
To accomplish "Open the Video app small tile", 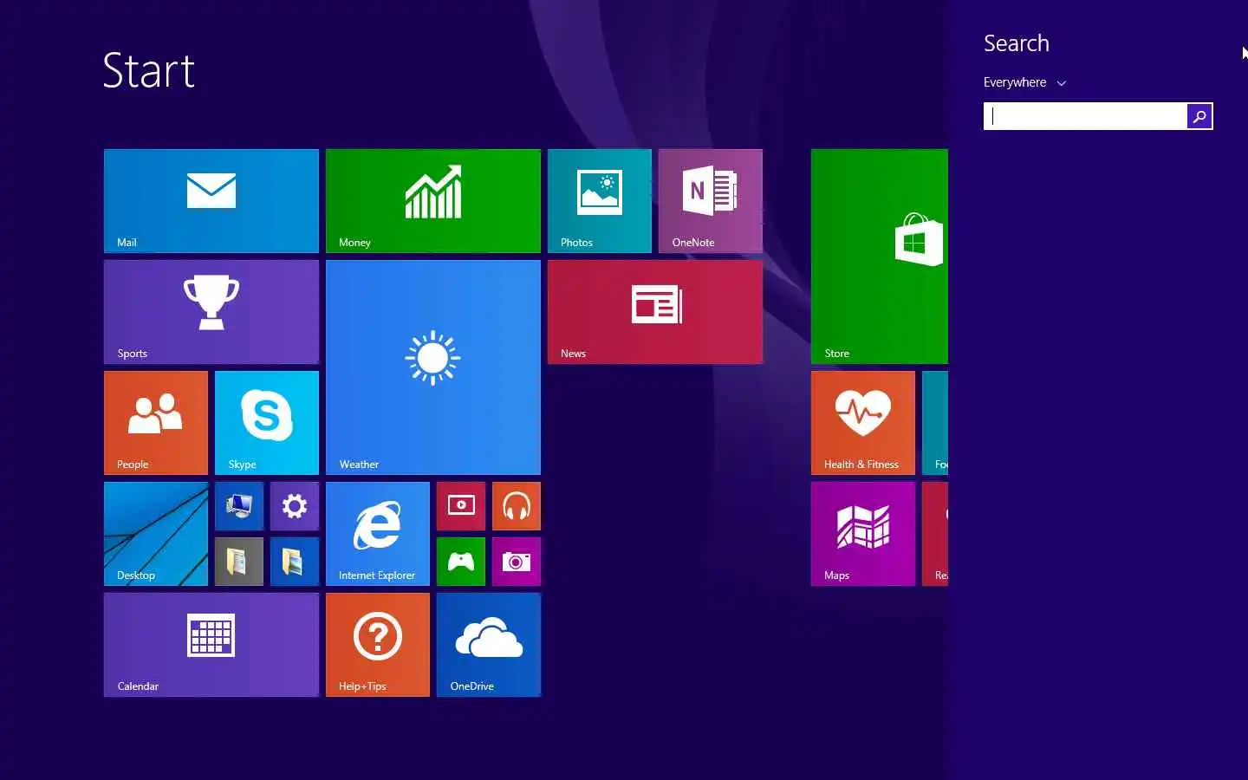I will (461, 506).
